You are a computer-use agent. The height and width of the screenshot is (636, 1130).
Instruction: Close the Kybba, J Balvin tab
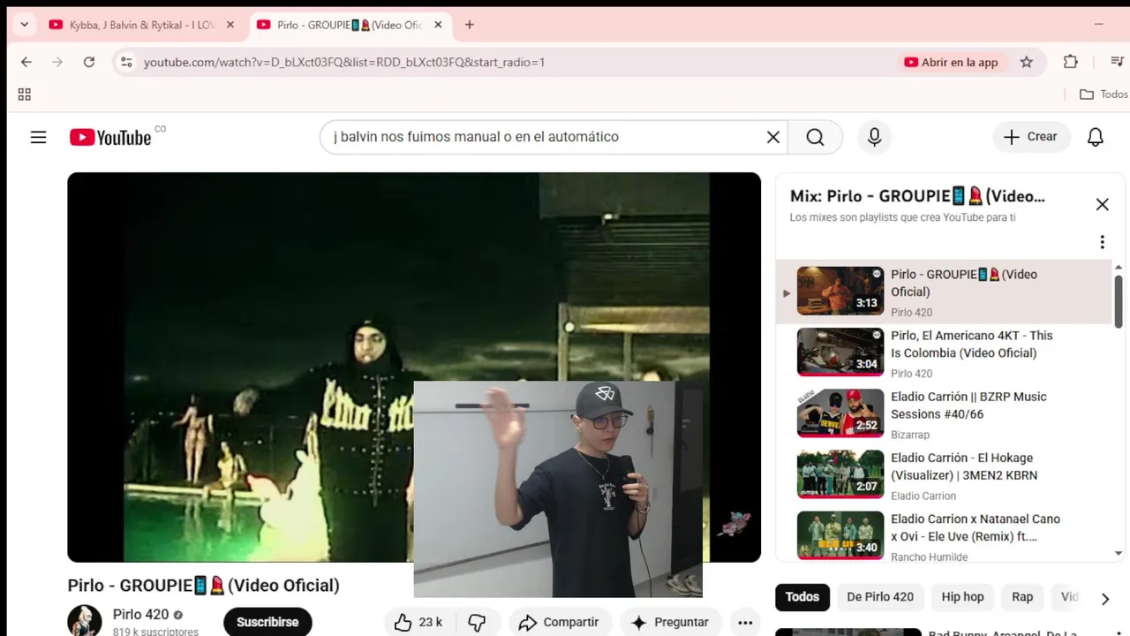(230, 25)
